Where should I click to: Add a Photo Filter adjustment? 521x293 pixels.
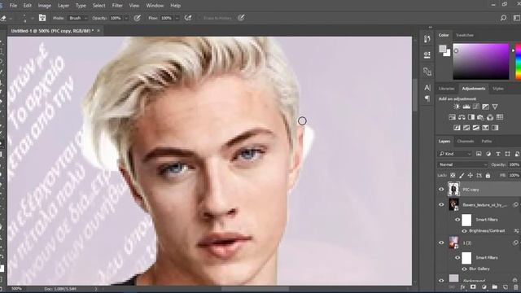click(480, 117)
